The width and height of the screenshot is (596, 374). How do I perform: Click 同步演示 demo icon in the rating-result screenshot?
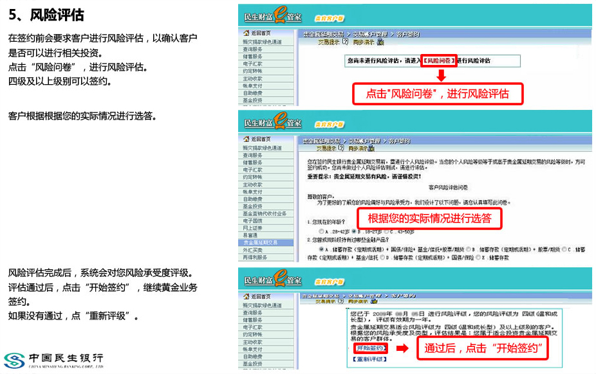374,301
